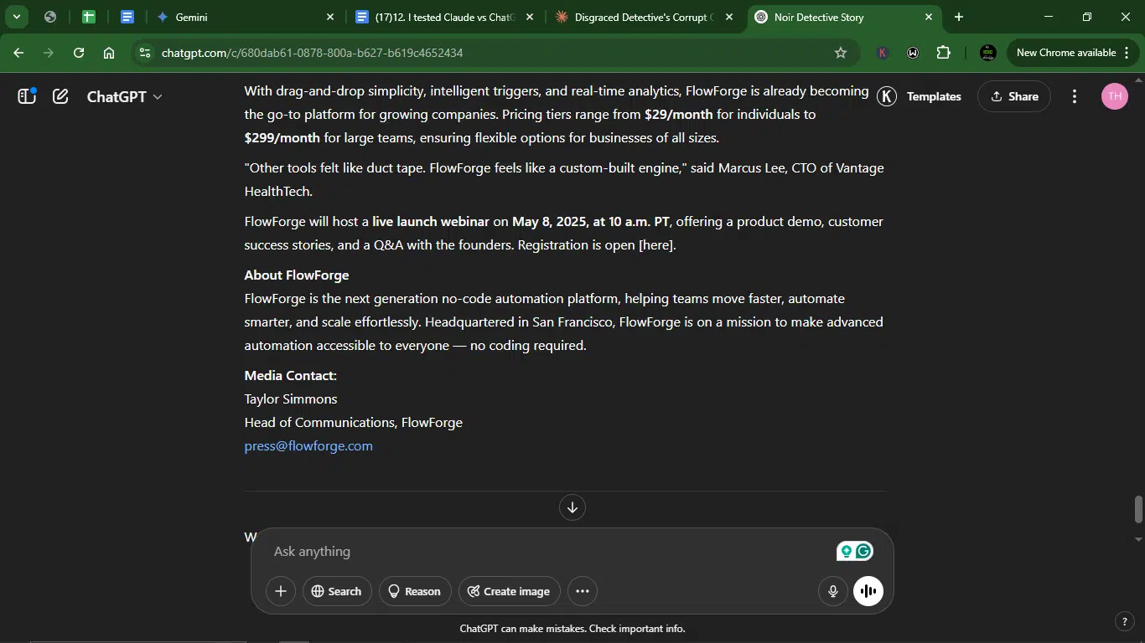1145x643 pixels.
Task: Click the 'Head of Communications, FlowForge' line
Action: [354, 423]
